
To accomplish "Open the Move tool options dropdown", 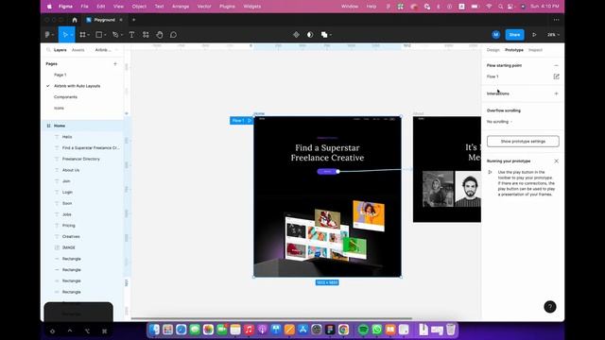I will point(72,35).
